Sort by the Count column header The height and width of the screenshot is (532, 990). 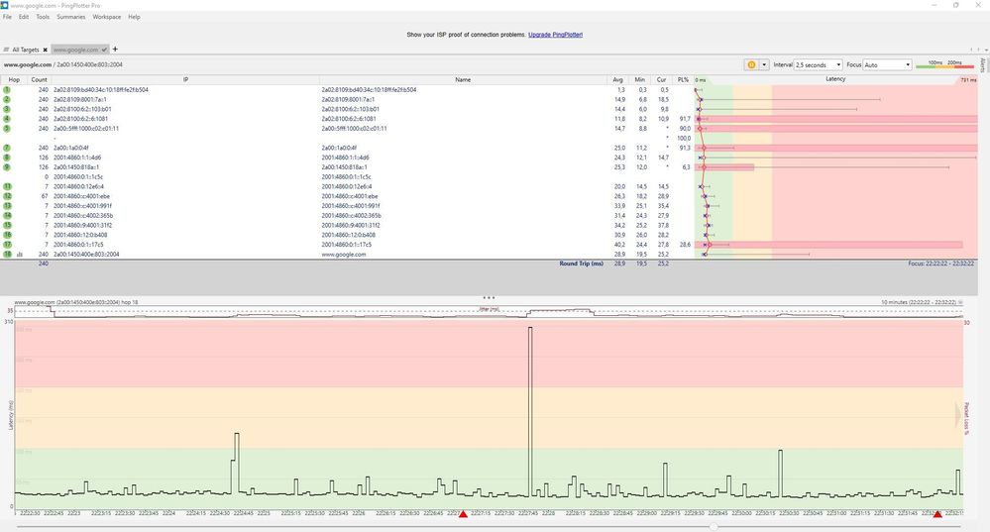[40, 79]
